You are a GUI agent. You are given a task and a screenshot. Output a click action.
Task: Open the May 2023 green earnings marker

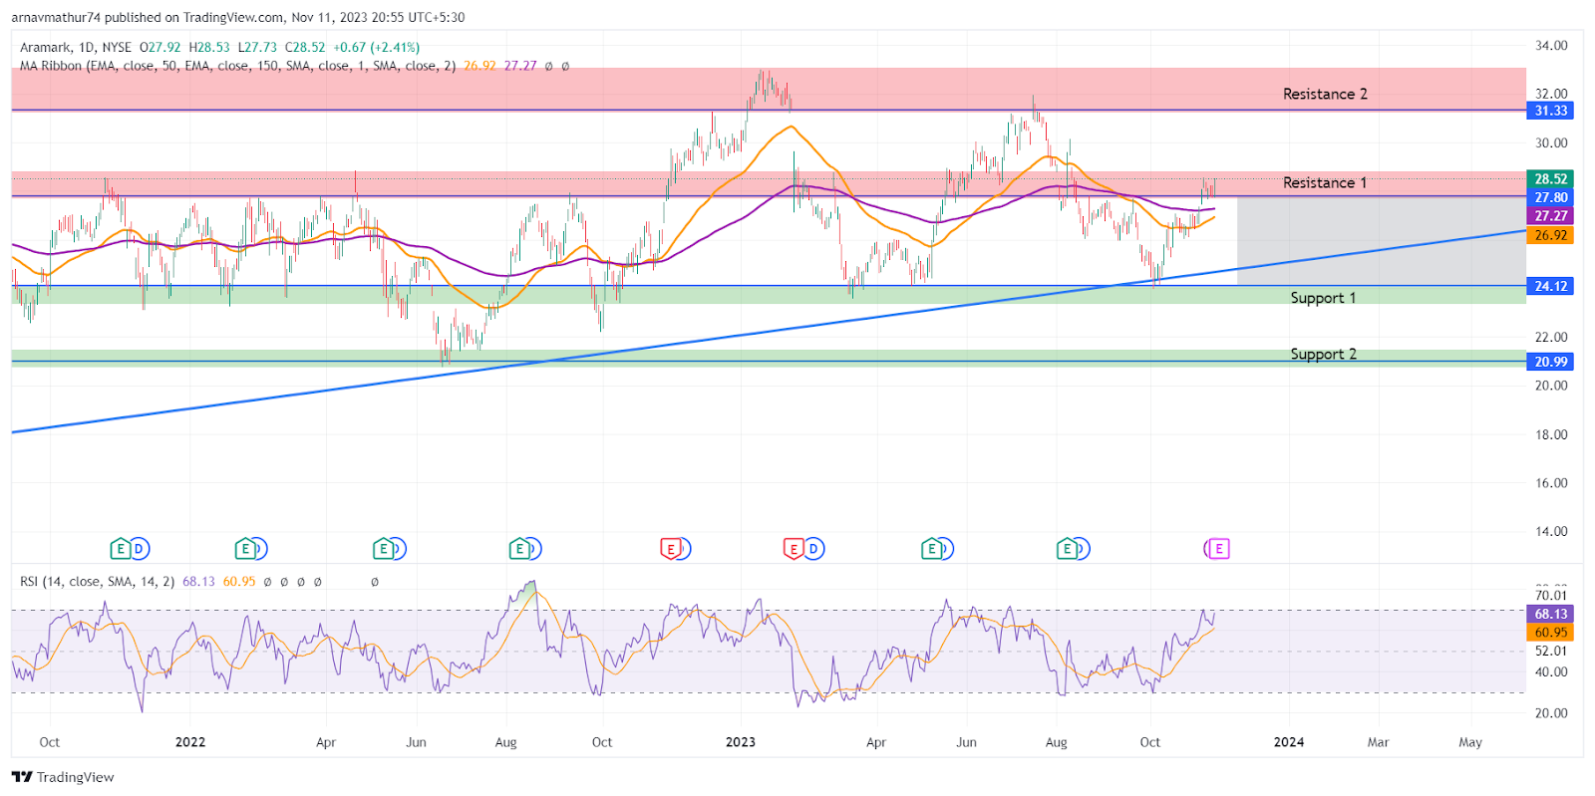pos(932,548)
